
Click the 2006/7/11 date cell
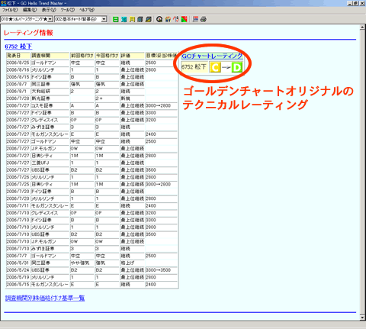[18, 205]
